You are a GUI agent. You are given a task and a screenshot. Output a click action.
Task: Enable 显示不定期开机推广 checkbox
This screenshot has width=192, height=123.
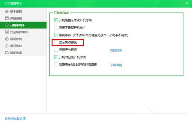coord(56,28)
